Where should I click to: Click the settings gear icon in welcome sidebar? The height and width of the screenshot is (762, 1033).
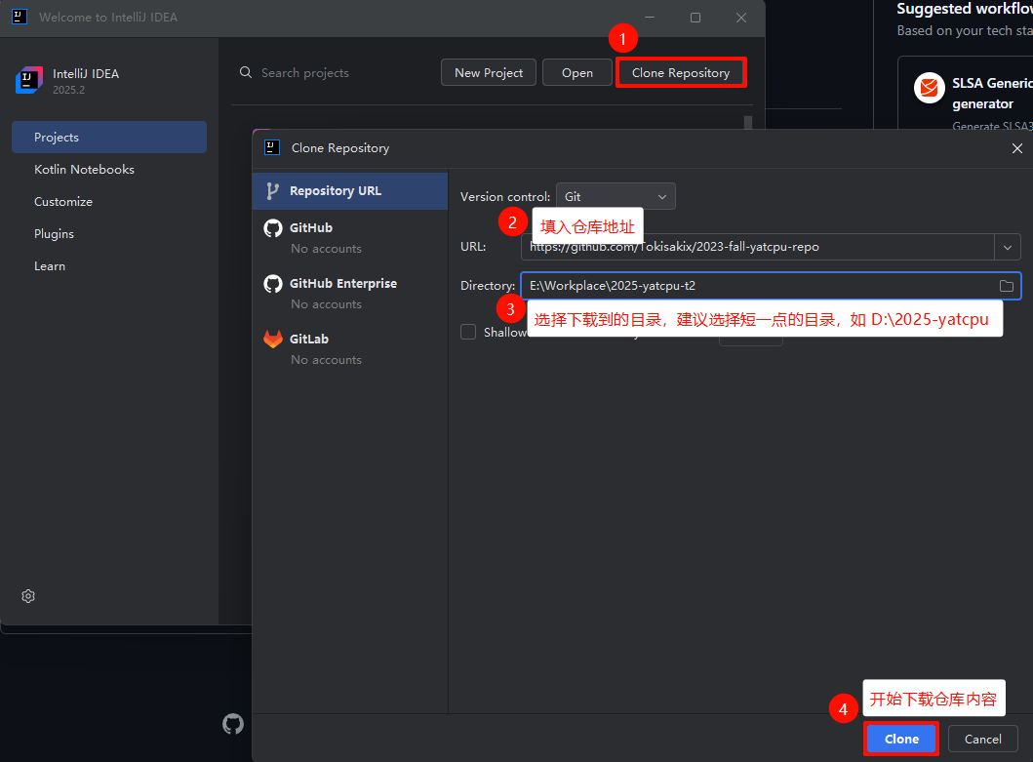click(x=28, y=596)
